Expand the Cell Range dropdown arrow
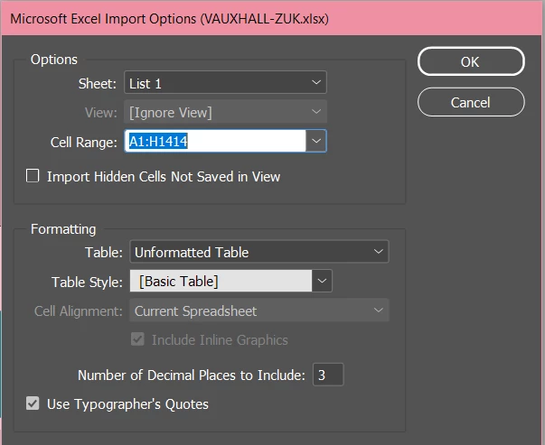The height and width of the screenshot is (445, 545). point(316,141)
